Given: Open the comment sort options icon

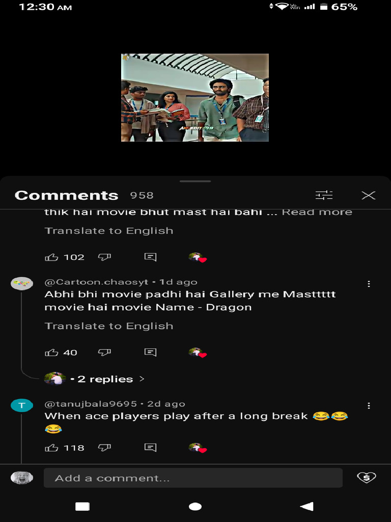Looking at the screenshot, I should click(324, 195).
